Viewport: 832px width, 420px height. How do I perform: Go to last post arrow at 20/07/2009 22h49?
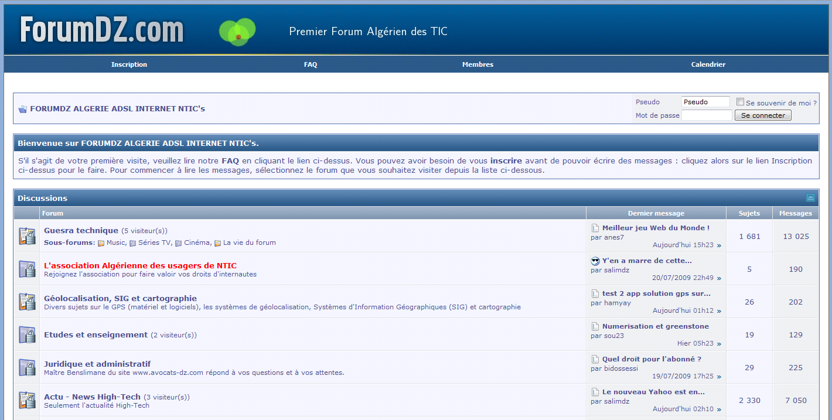click(x=719, y=278)
